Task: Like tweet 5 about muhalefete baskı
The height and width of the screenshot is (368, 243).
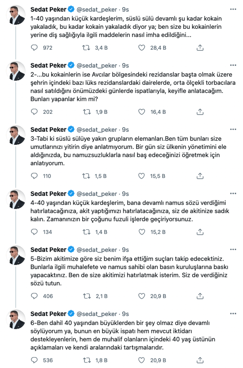Action: point(142,295)
